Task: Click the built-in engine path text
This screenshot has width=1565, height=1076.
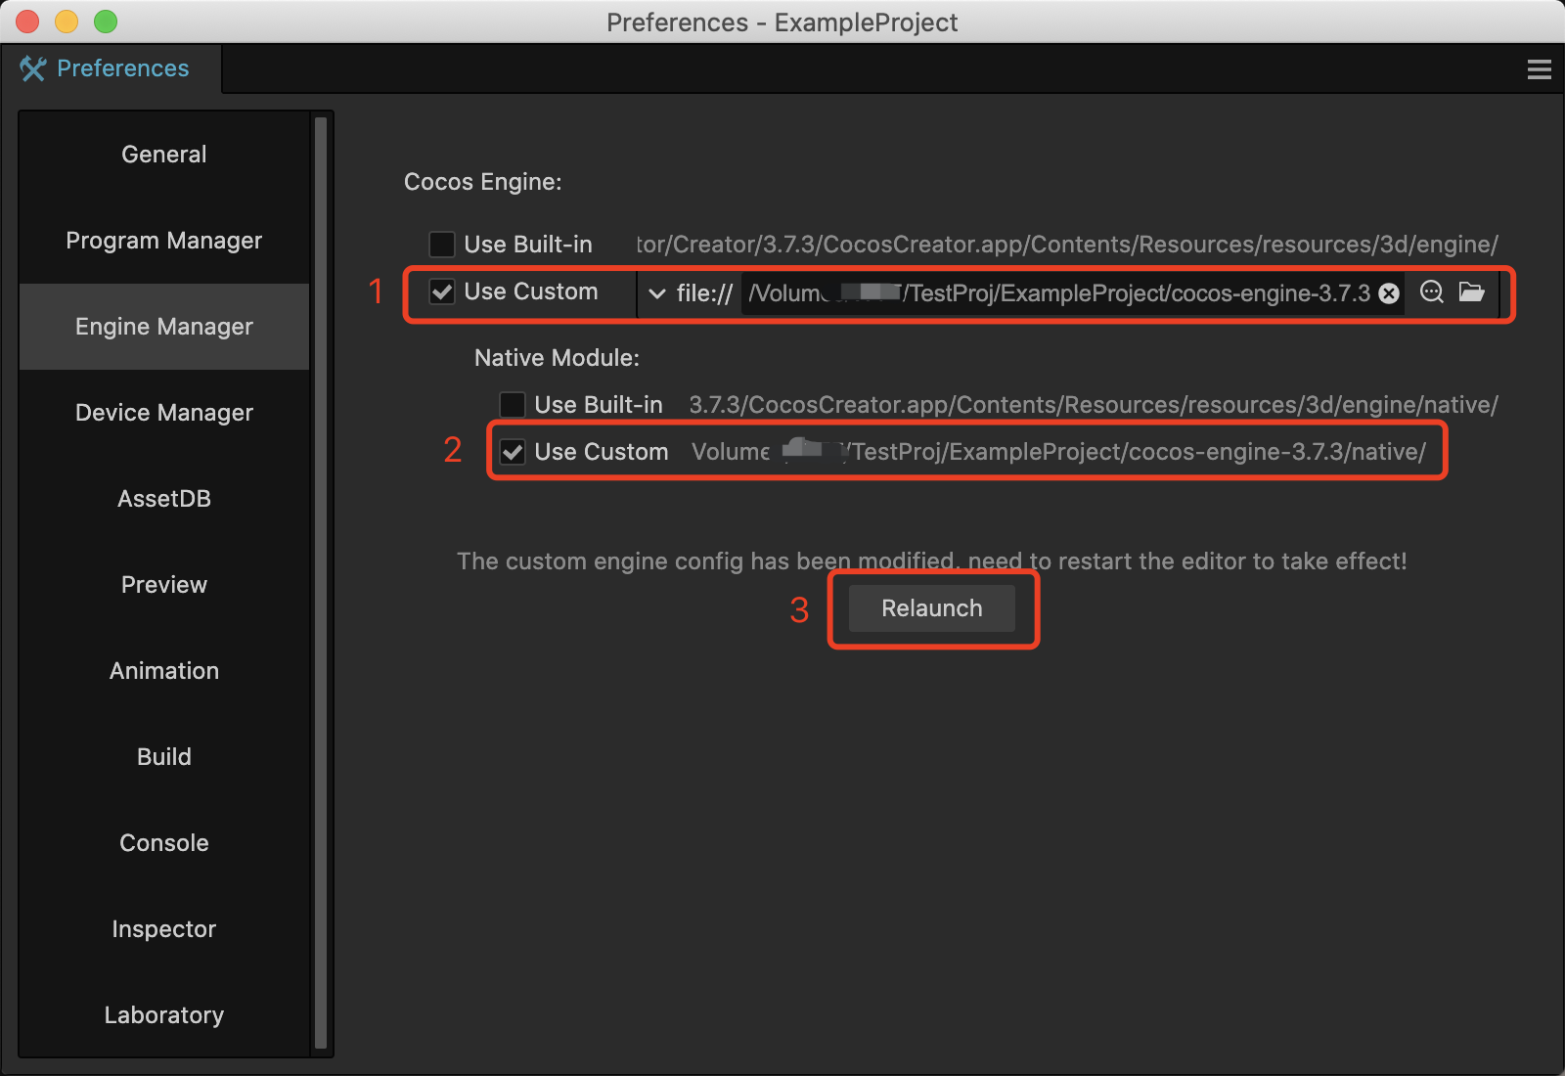Action: tap(1067, 245)
